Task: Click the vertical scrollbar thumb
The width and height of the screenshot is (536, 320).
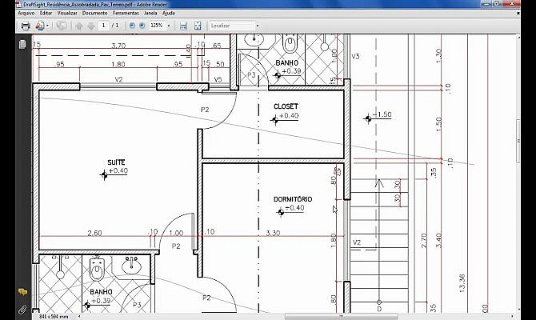Action: pyautogui.click(x=518, y=141)
